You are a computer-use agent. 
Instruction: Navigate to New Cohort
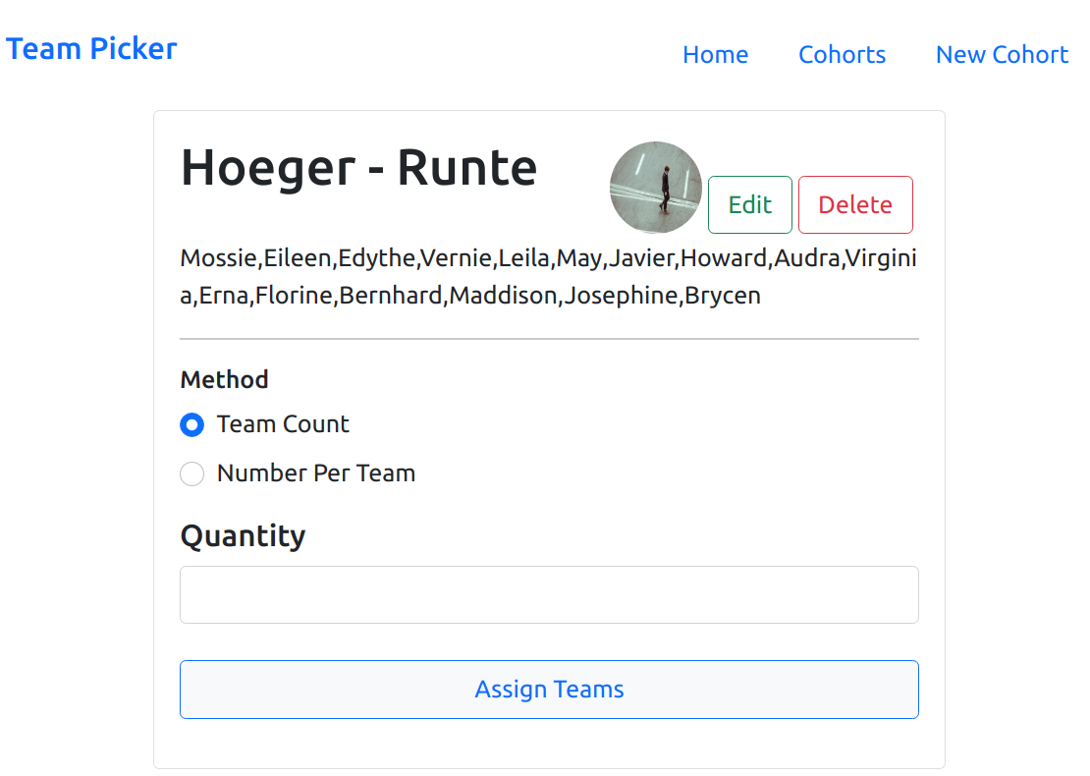point(1002,55)
